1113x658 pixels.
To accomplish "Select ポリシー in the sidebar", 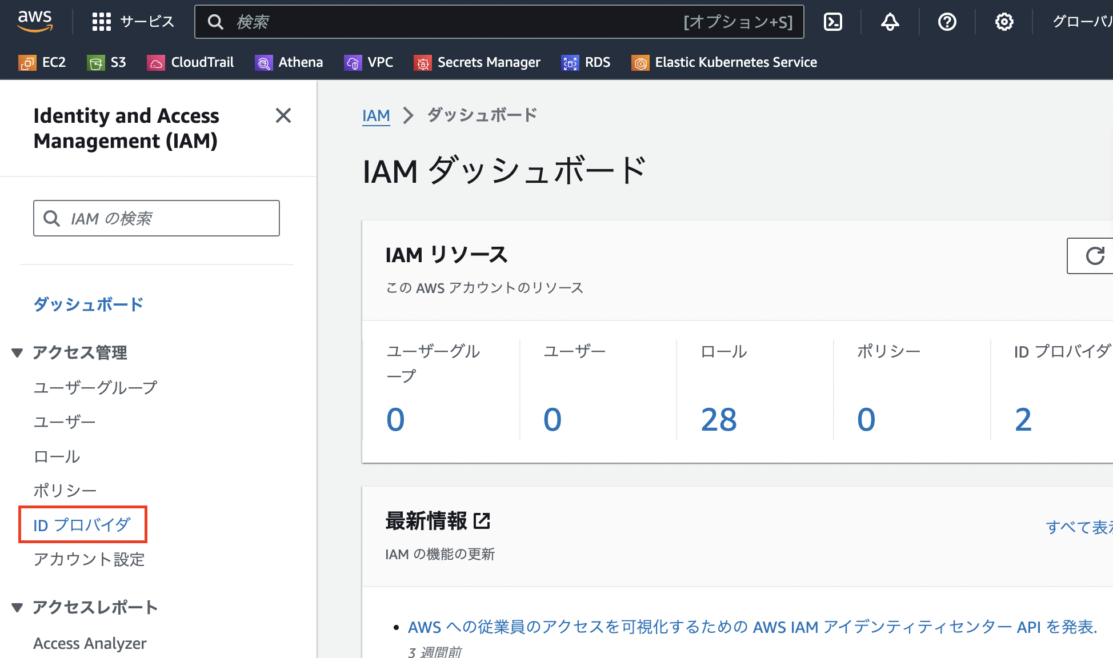I will pyautogui.click(x=65, y=491).
